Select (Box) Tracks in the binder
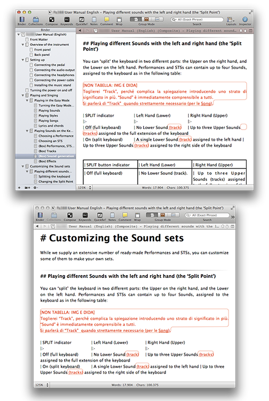Screen dimensions: 269x401 tap(47, 151)
